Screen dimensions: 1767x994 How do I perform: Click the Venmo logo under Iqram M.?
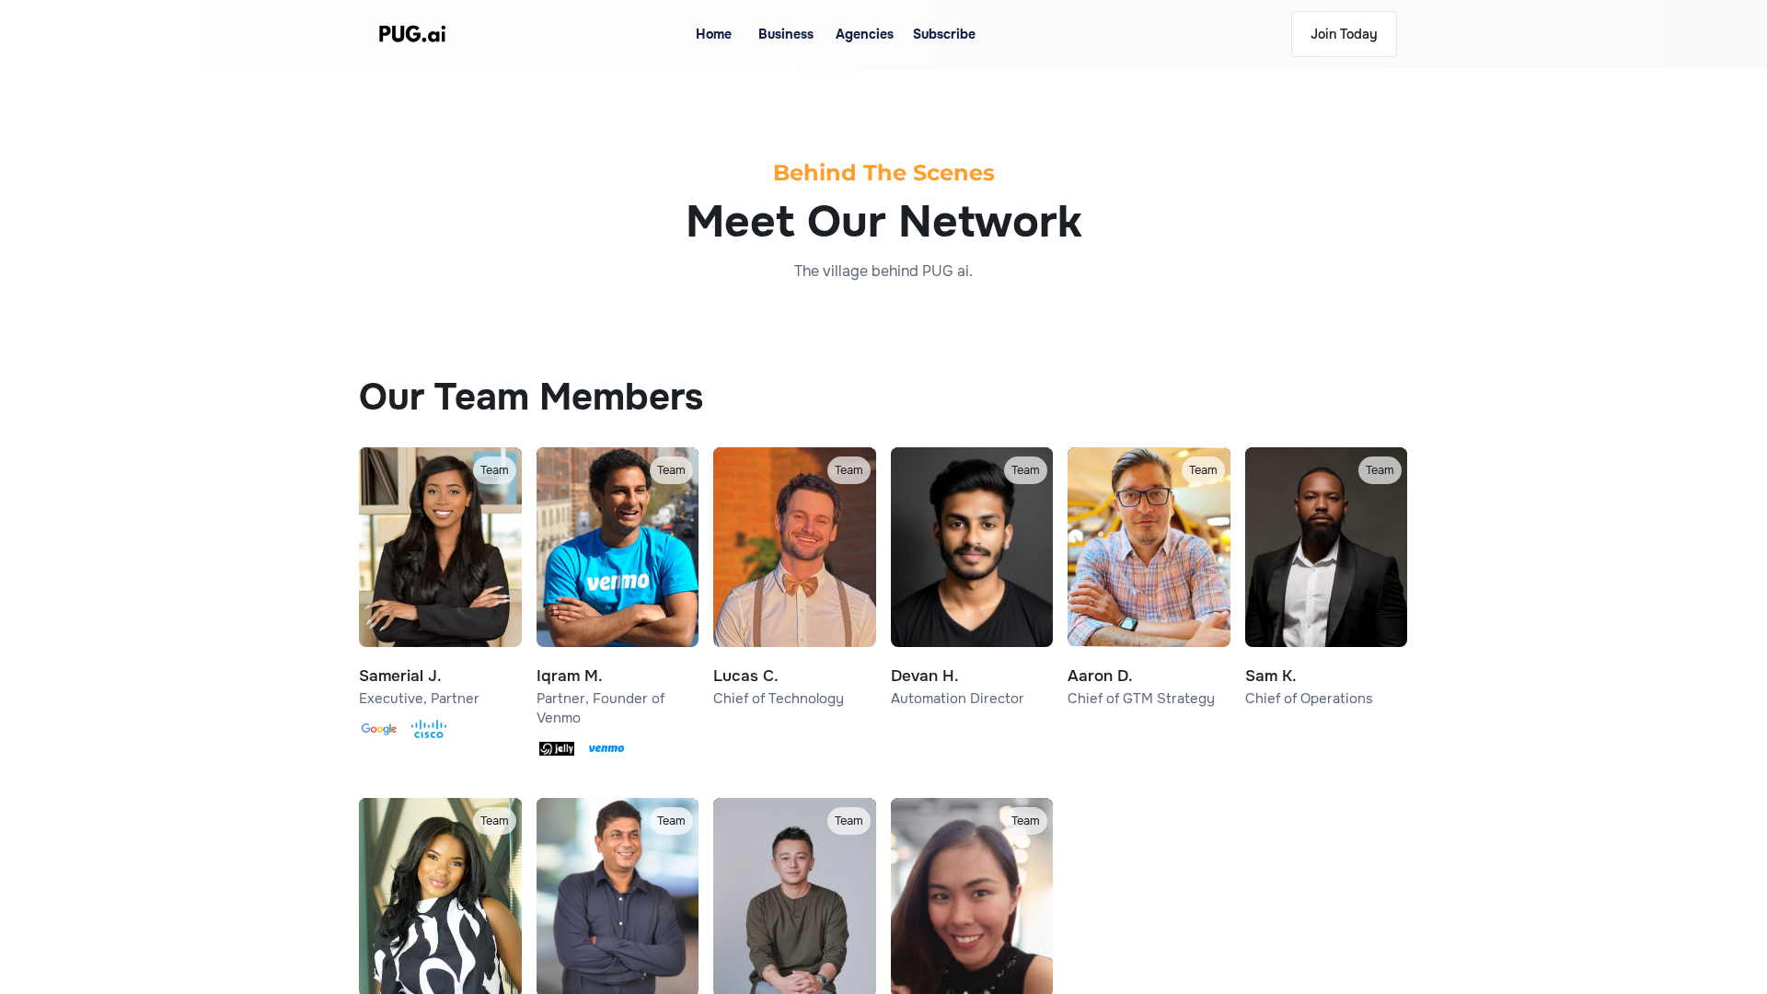[x=606, y=748]
